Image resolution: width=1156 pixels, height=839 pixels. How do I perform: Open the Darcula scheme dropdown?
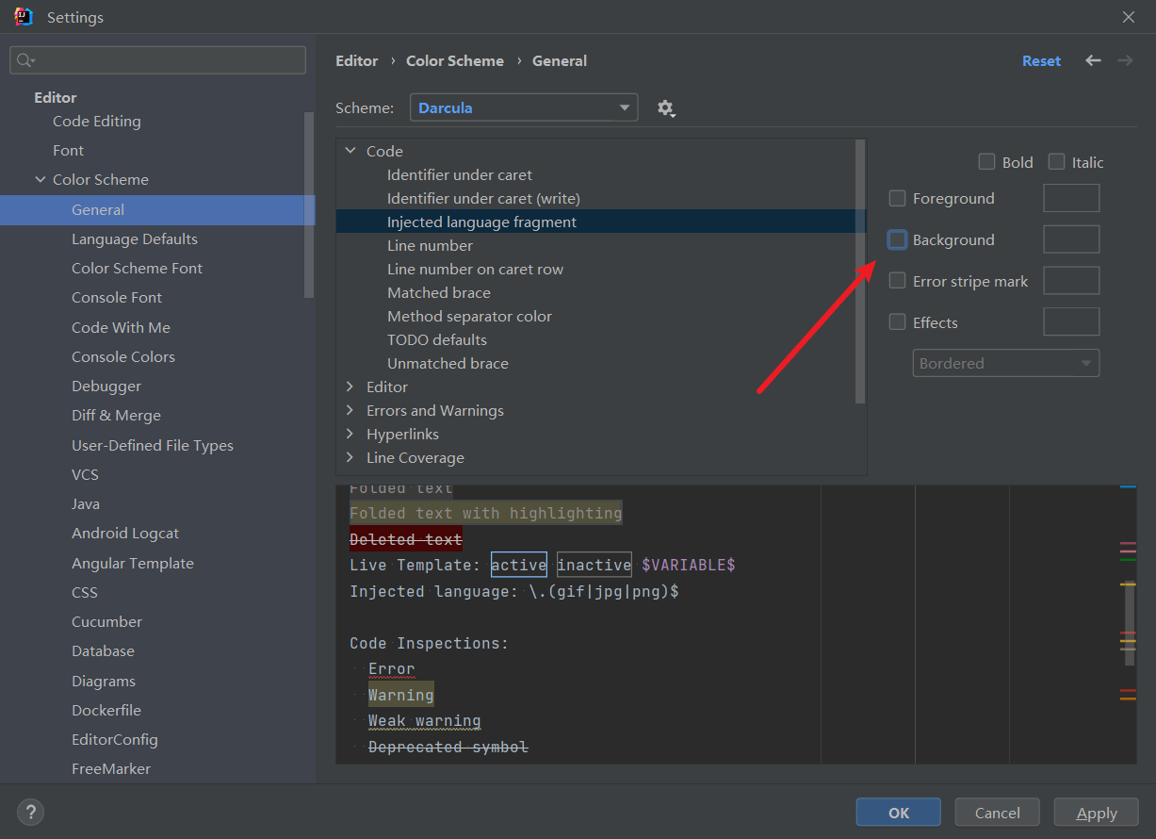[524, 107]
